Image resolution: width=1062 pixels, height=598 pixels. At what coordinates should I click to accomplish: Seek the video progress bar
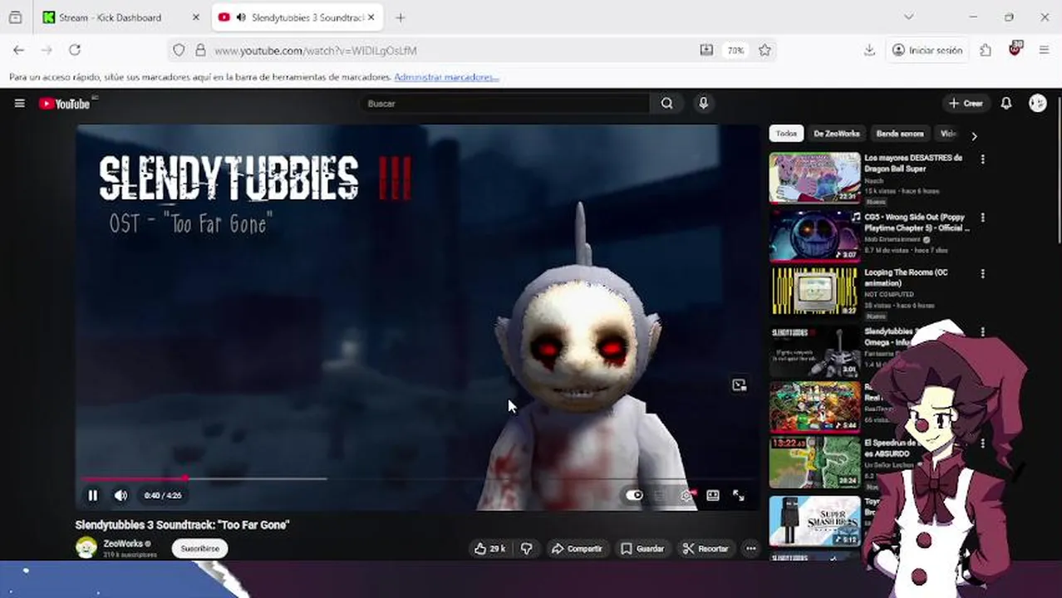(418, 479)
